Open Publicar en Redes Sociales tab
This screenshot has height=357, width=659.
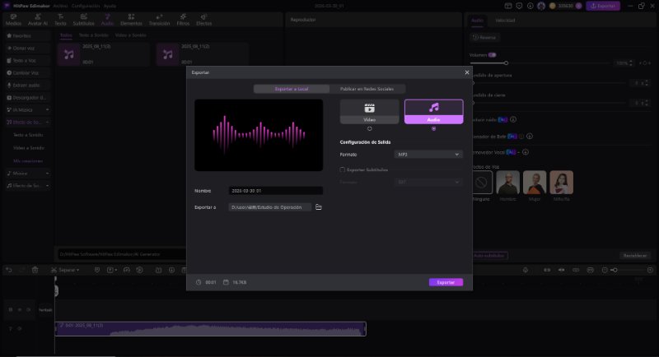pos(367,89)
